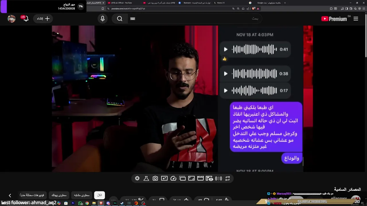Open the account avatar menu

(11, 19)
